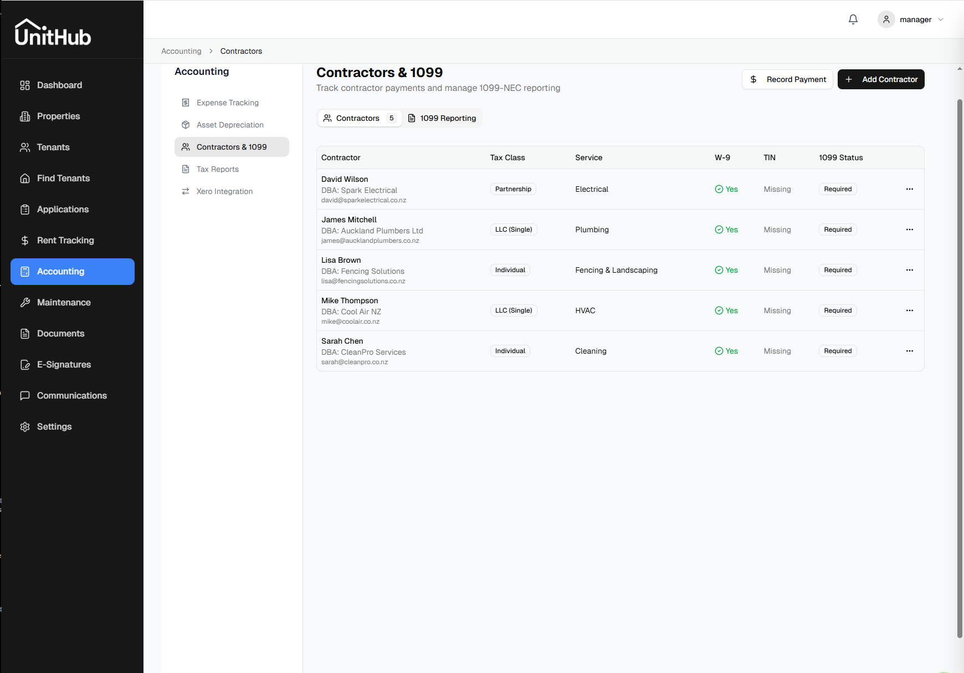Select the contractor name David Wilson
Image resolution: width=964 pixels, height=673 pixels.
tap(345, 179)
